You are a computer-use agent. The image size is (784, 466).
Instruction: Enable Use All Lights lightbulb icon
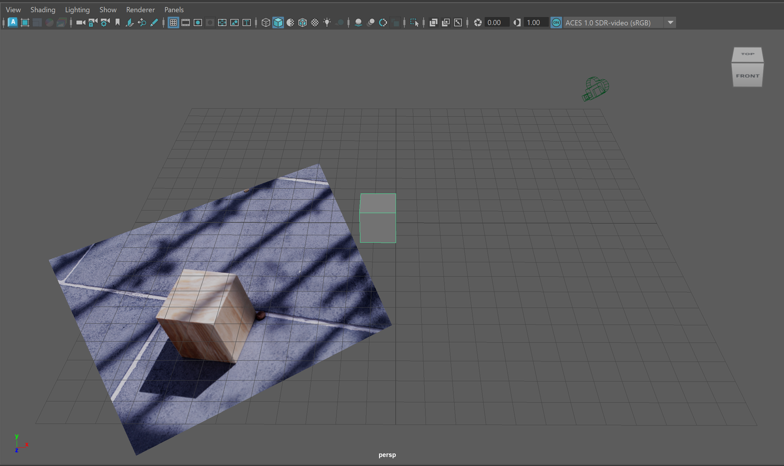(327, 22)
